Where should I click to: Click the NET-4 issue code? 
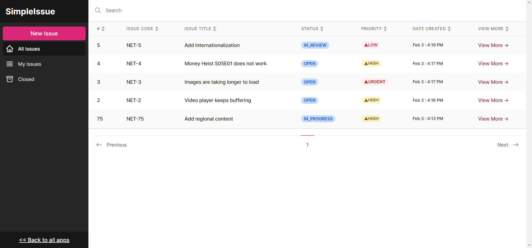point(134,64)
